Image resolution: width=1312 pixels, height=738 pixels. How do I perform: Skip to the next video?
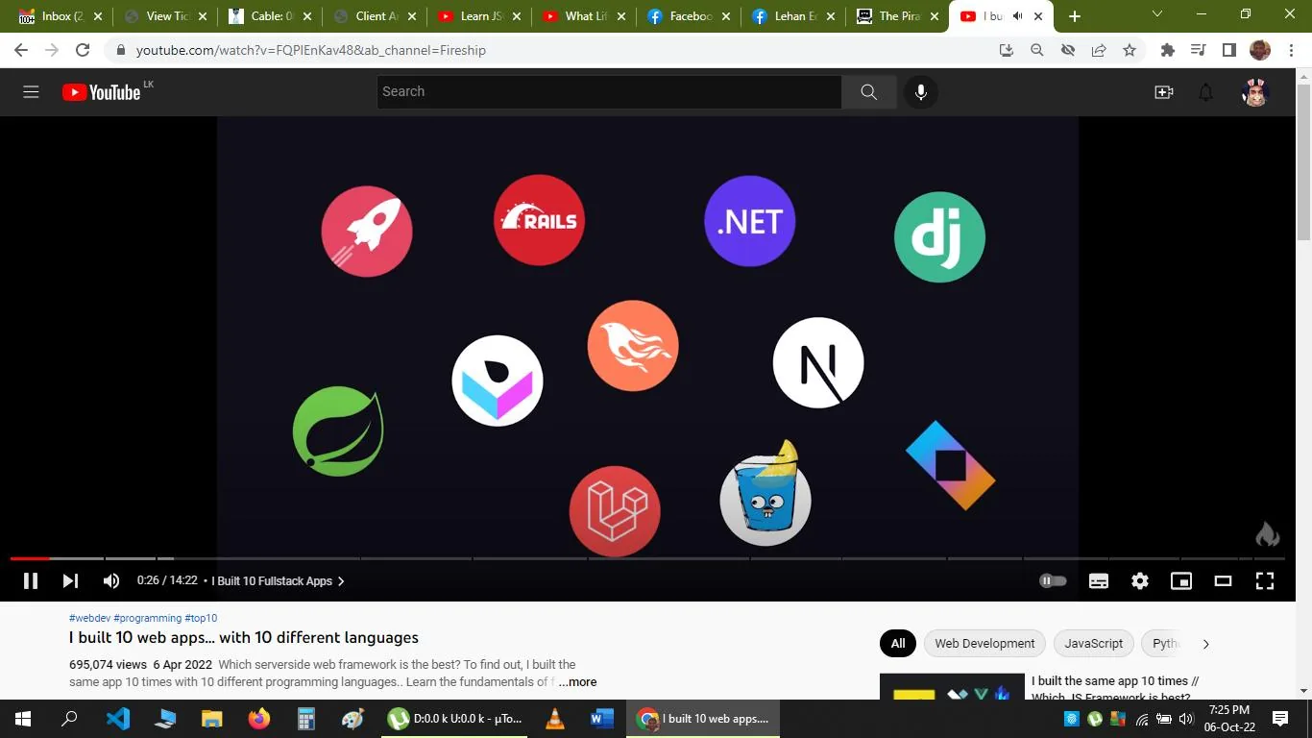70,580
